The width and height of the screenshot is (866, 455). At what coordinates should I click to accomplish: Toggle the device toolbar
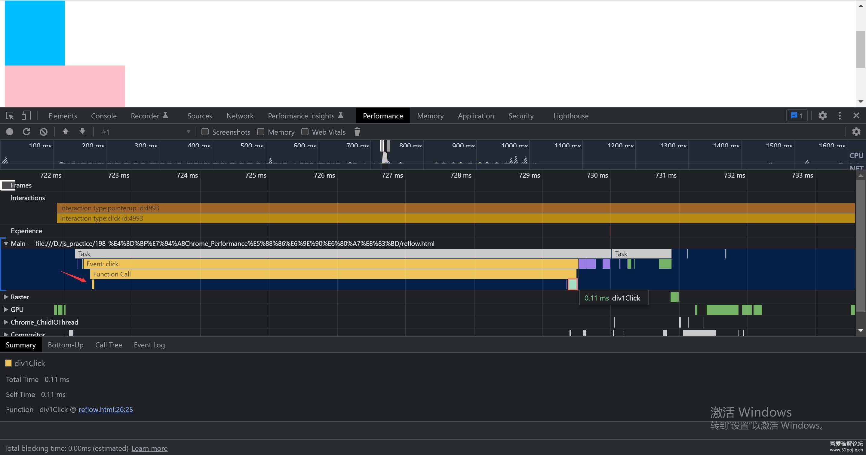(26, 116)
